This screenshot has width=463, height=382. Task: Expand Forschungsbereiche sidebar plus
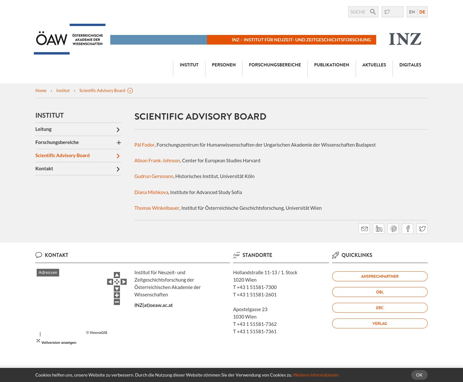pos(119,143)
